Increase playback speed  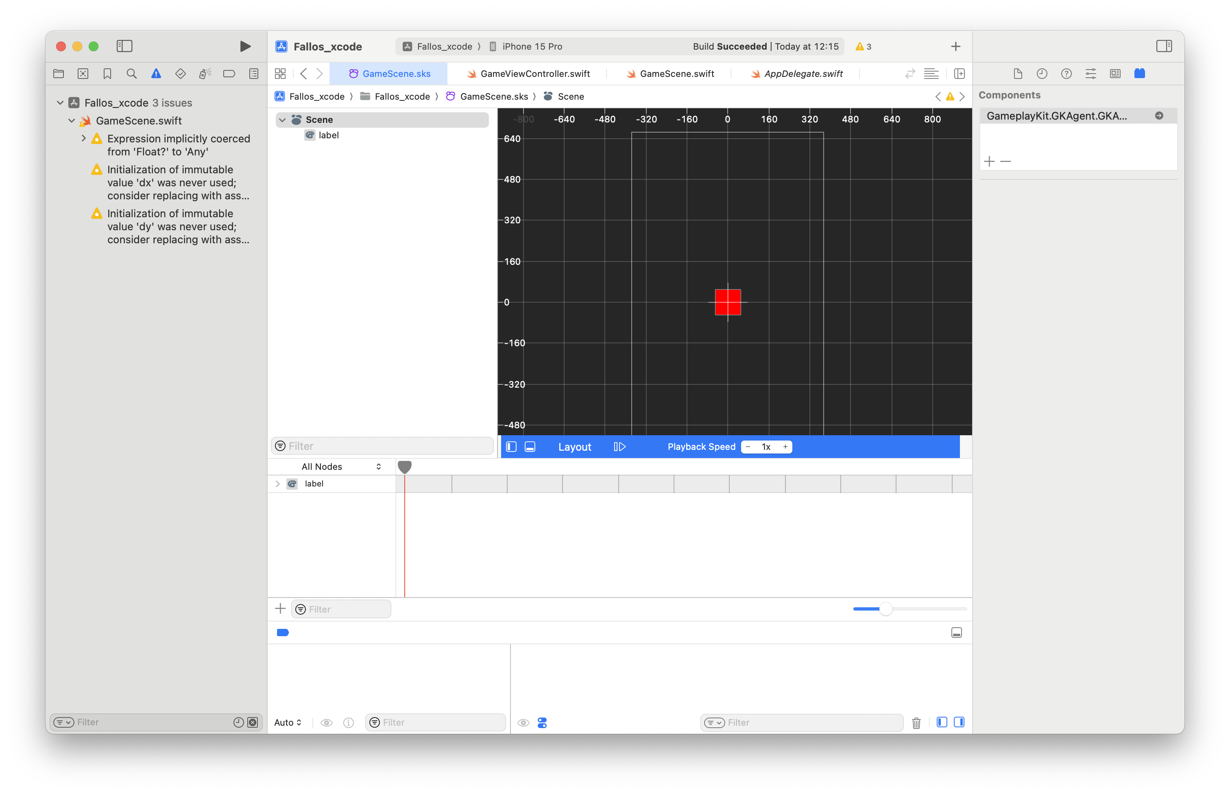[785, 447]
